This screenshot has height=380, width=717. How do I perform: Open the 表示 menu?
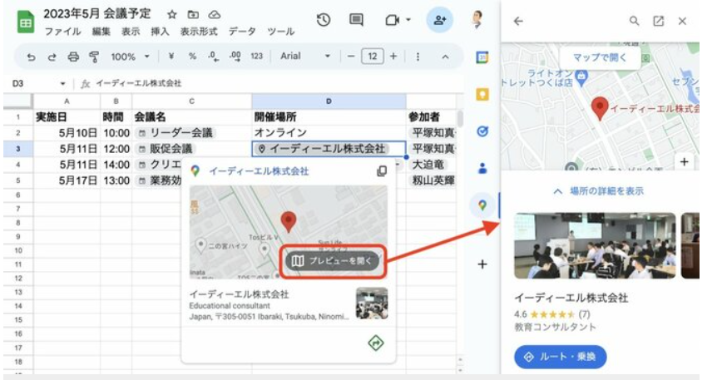pyautogui.click(x=131, y=32)
